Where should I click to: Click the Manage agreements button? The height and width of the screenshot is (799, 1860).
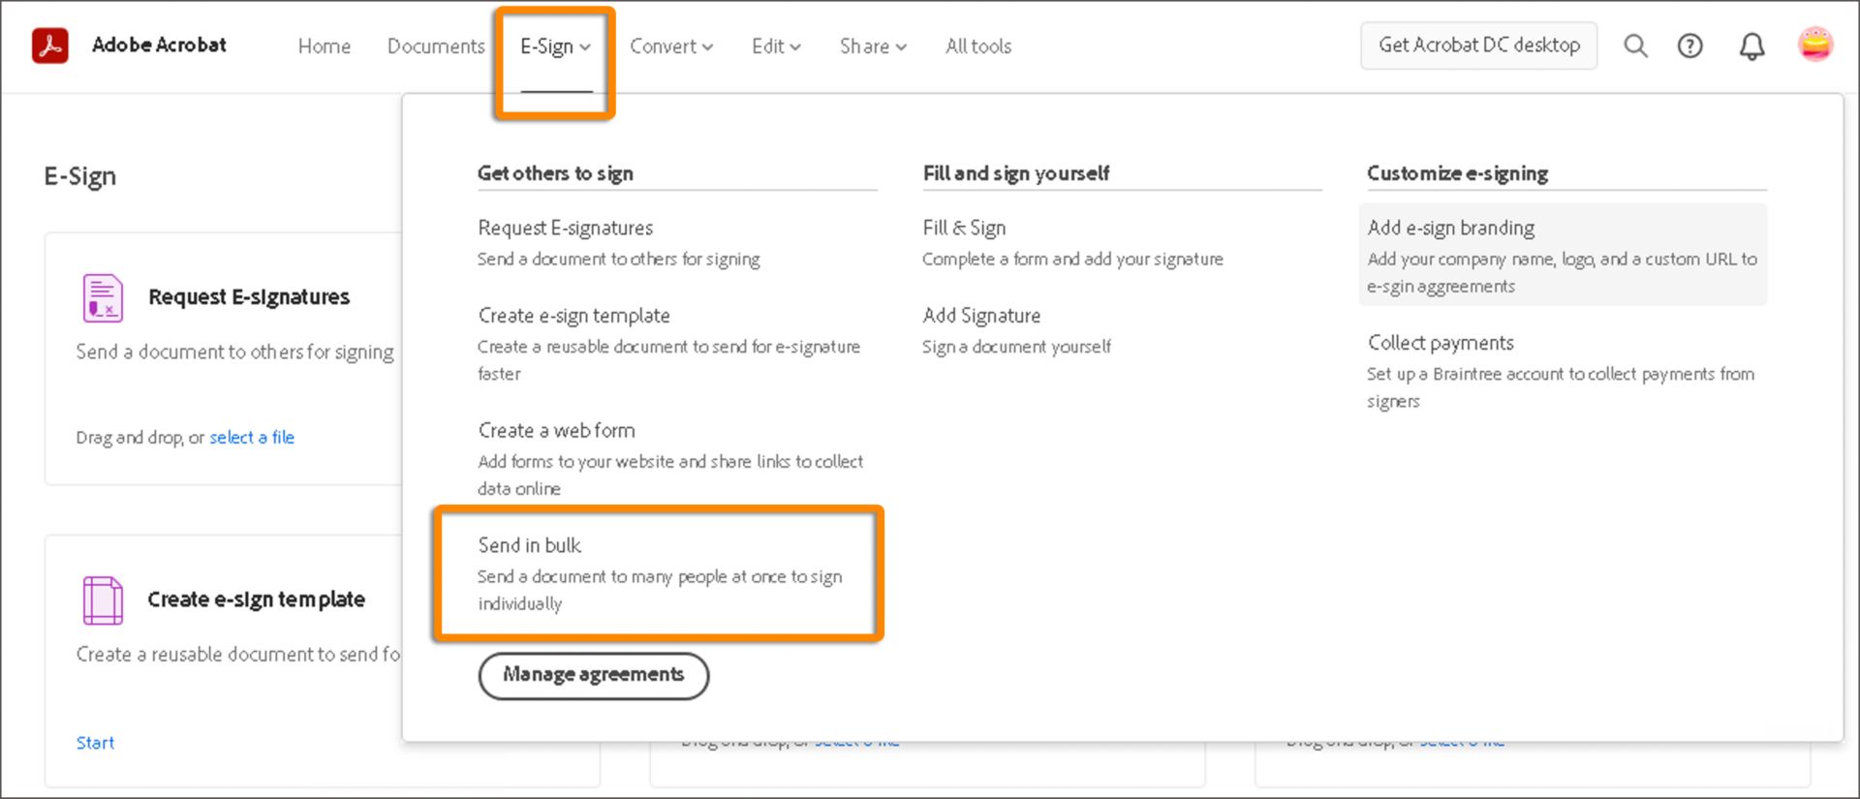pos(594,674)
